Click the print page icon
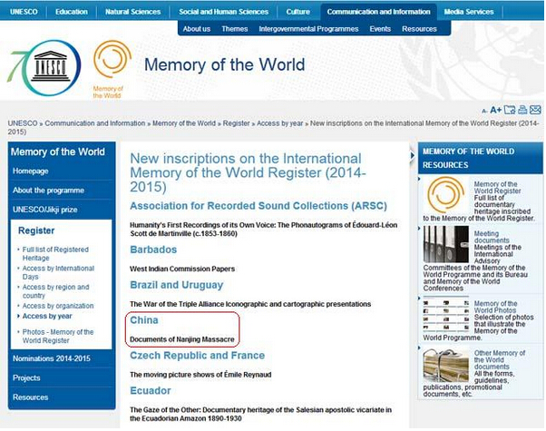 [x=522, y=110]
